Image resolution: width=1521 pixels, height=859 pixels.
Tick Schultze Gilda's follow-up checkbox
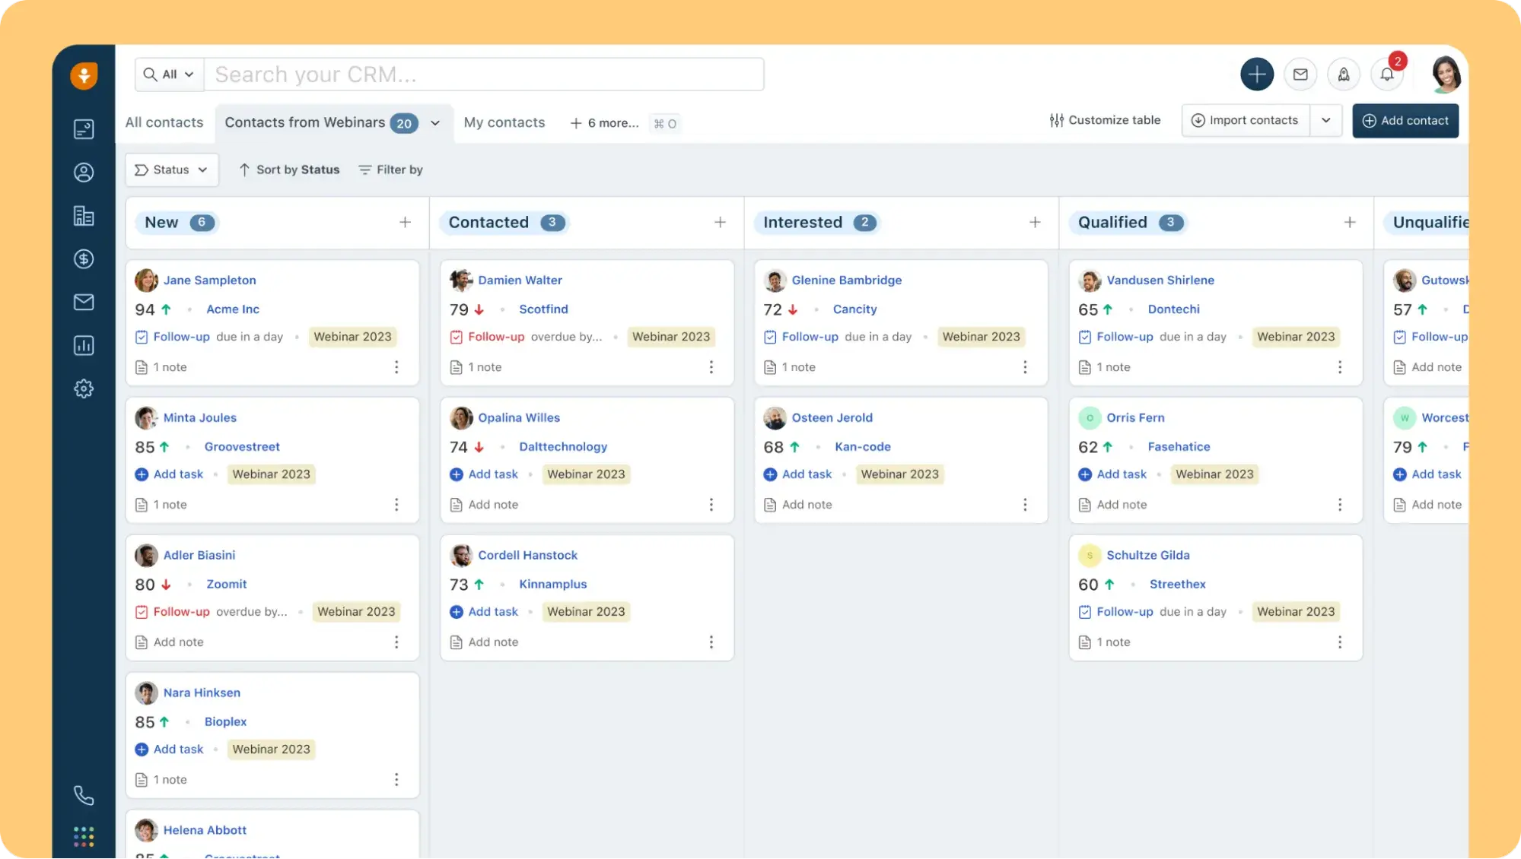click(1085, 611)
